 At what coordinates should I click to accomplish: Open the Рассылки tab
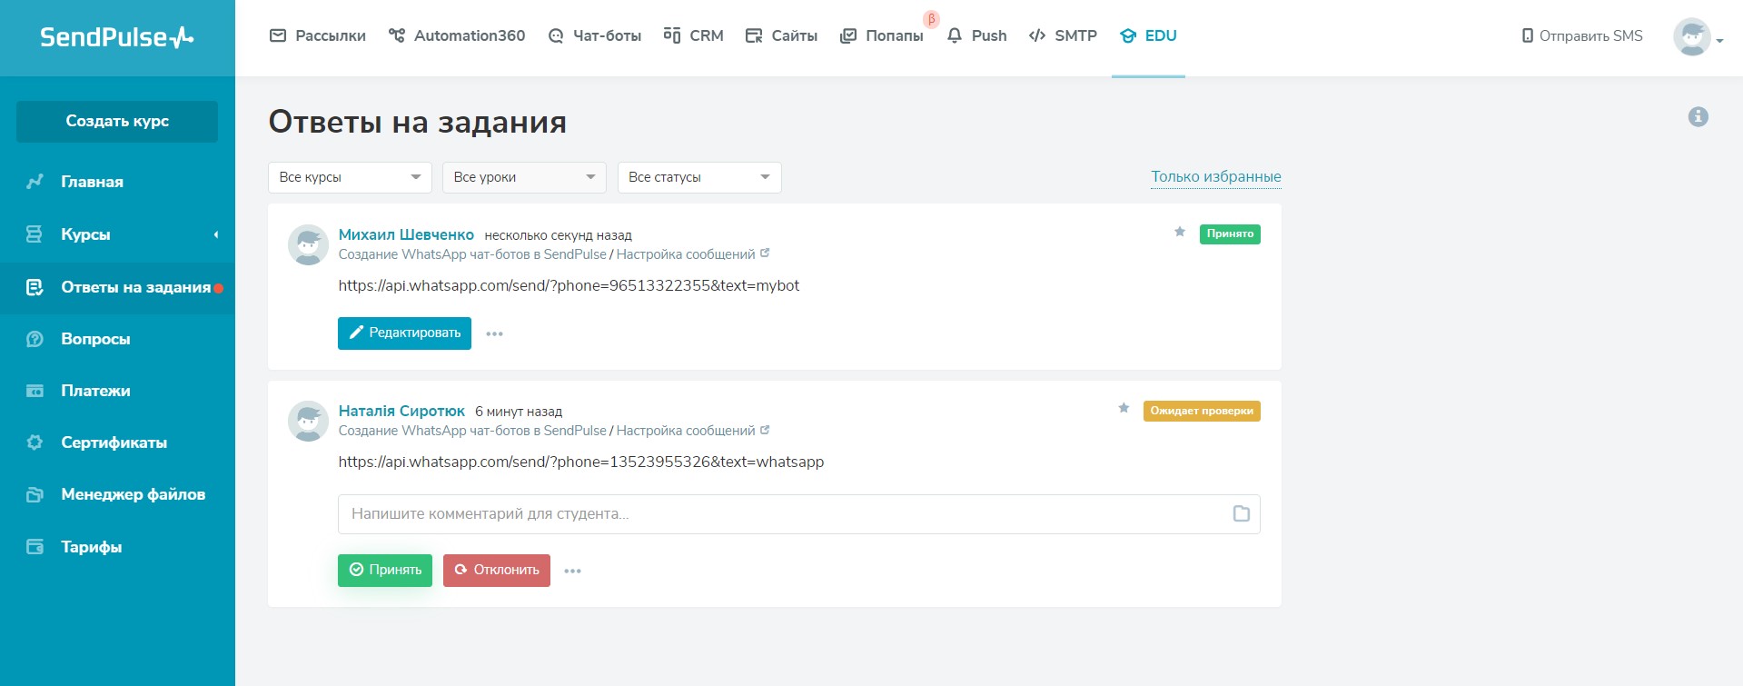click(x=318, y=36)
